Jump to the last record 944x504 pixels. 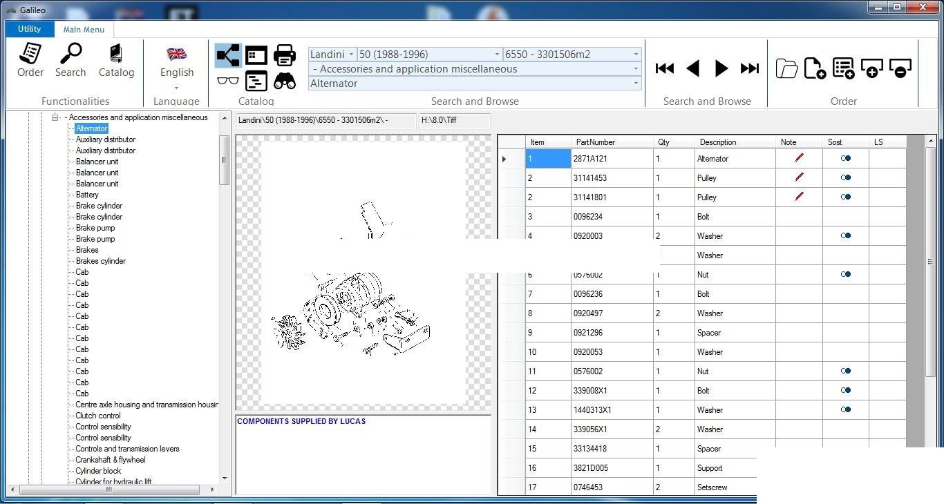tap(750, 68)
